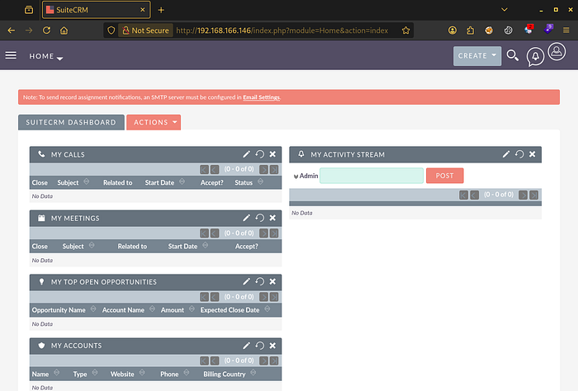Edit My Top Open Opportunities dashlet
The height and width of the screenshot is (391, 578).
246,281
